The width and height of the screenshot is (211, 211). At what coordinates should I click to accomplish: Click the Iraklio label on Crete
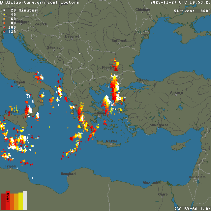(x=111, y=141)
